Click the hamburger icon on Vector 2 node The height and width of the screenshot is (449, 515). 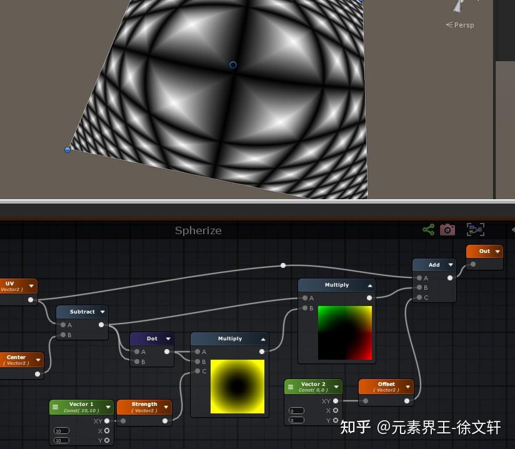[x=292, y=385]
